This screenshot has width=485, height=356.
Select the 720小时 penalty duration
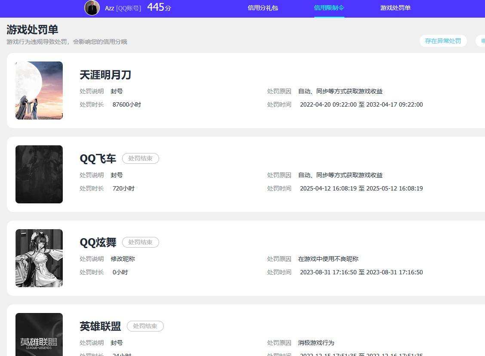pyautogui.click(x=123, y=188)
